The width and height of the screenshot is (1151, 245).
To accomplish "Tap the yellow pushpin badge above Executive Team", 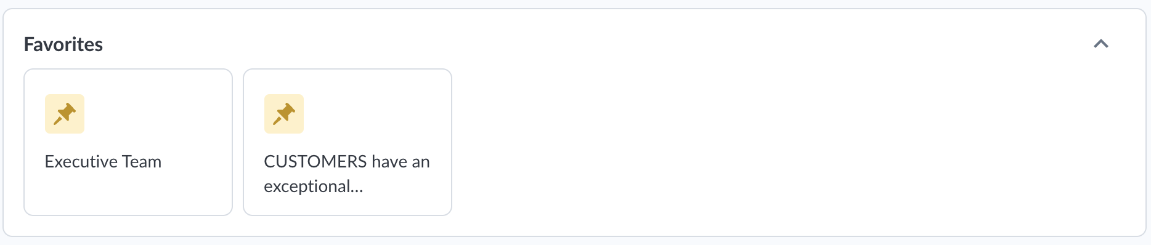I will click(x=65, y=114).
